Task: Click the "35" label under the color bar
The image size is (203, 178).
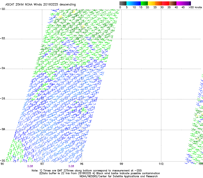Action: [169, 7]
